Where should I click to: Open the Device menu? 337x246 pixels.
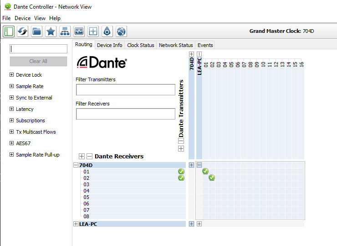(22, 18)
